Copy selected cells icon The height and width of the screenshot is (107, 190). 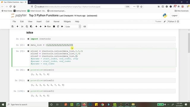(x=27, y=26)
